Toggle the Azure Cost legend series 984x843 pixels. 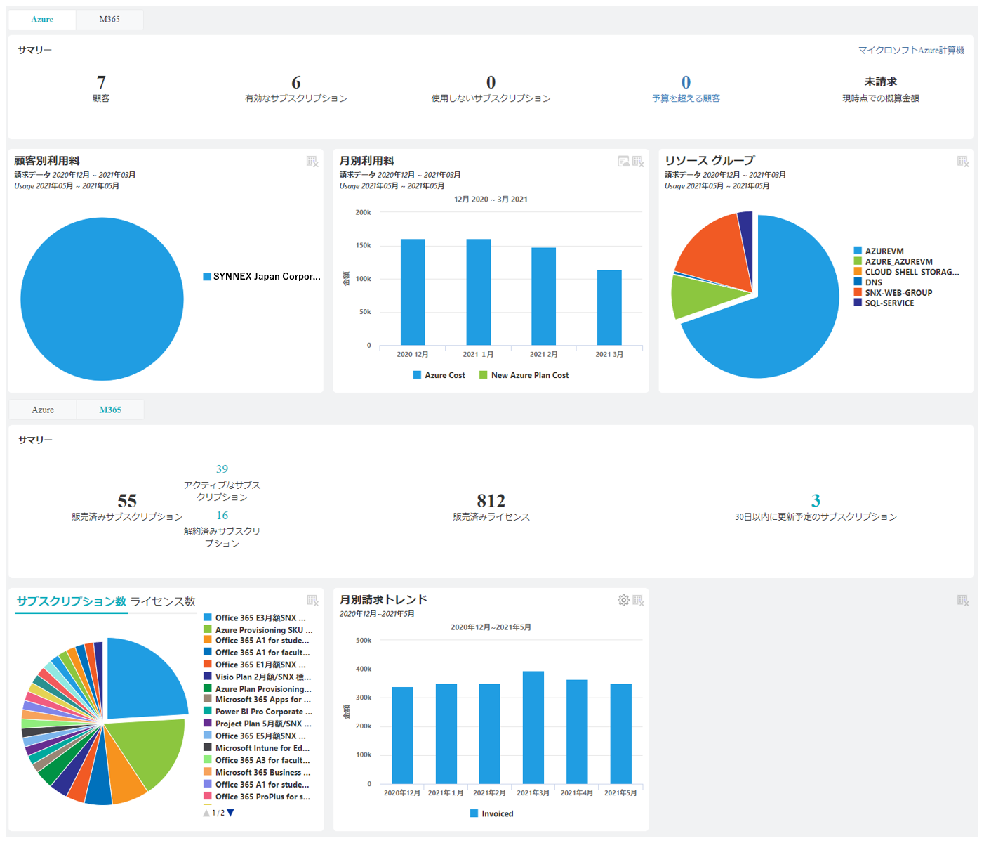[x=439, y=375]
